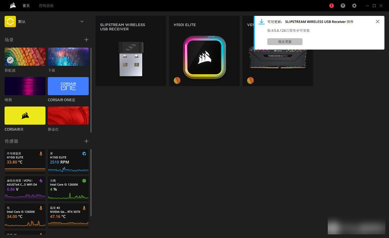Viewport: 389px width, 238px height.
Task: Add a new sensor with plus icon beside 传感器
Action: [86, 141]
